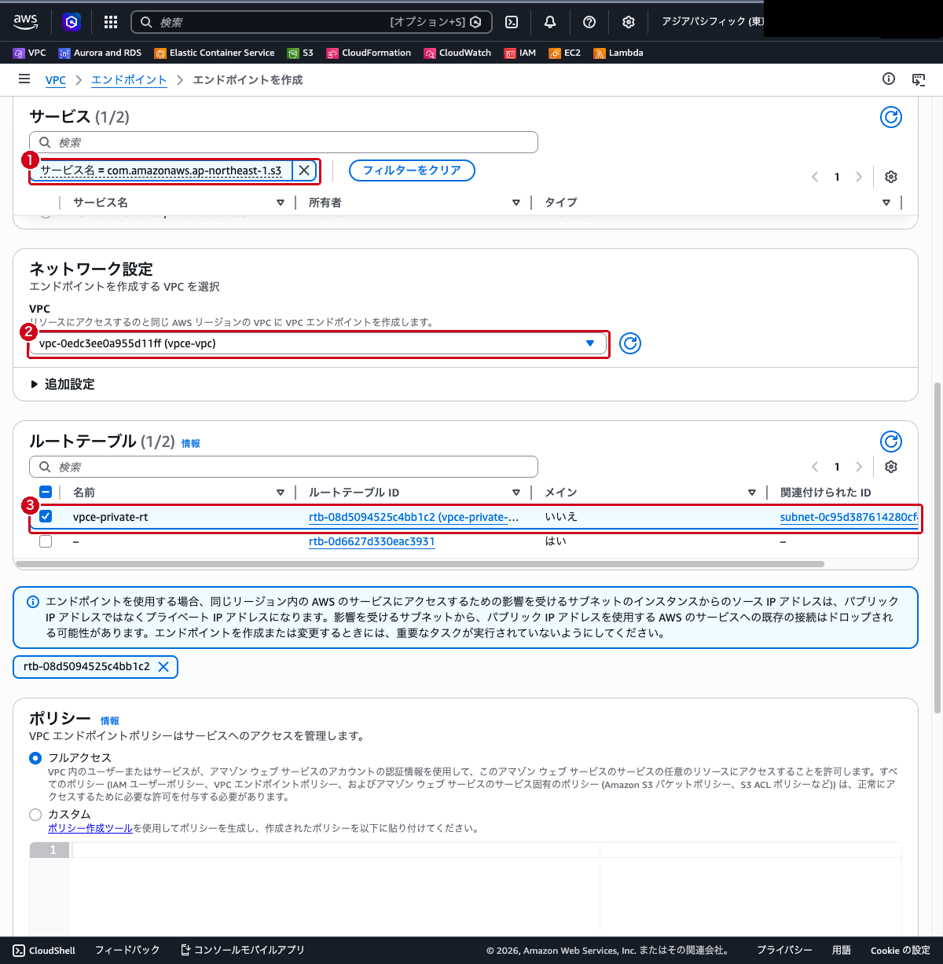Open the help question mark menu
Image resolution: width=943 pixels, height=964 pixels.
589,22
